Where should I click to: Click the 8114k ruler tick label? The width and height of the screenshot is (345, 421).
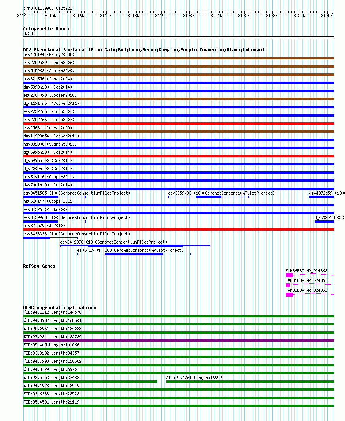pyautogui.click(x=23, y=16)
